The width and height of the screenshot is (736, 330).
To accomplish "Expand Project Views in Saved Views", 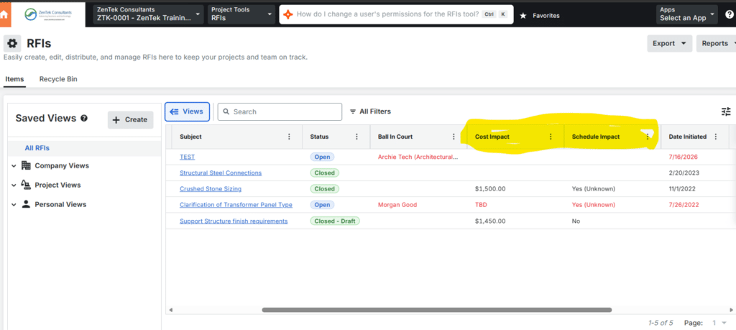I will tap(14, 185).
